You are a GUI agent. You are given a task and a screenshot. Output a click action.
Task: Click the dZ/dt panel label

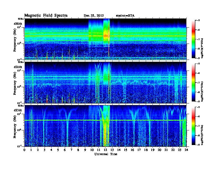coord(18,110)
